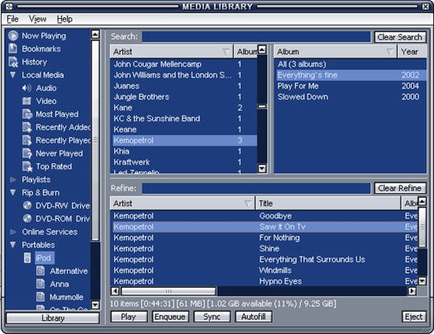
Task: Click the Enqueue button
Action: [170, 317]
